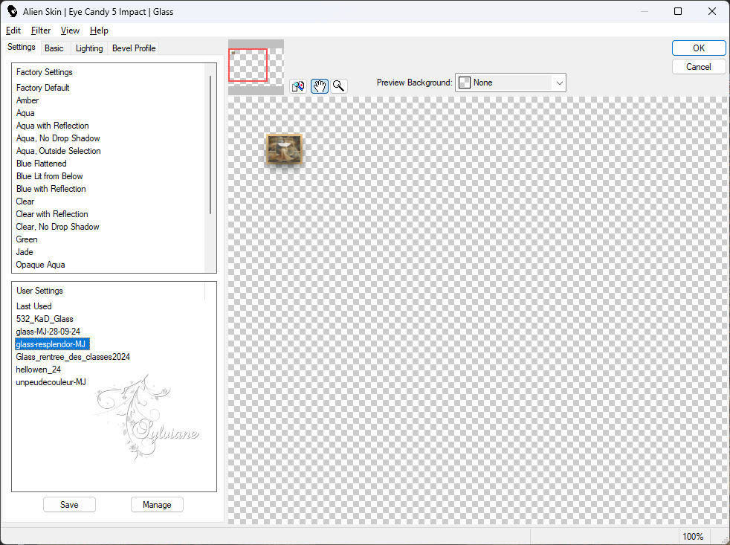Click the navigator thumbnail preview
The height and width of the screenshot is (545, 730).
256,67
